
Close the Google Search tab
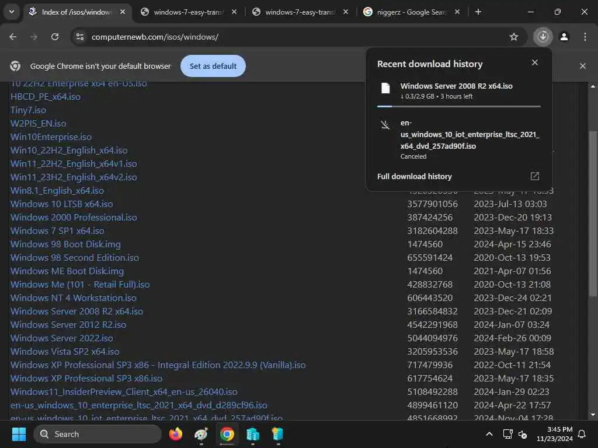pyautogui.click(x=457, y=12)
